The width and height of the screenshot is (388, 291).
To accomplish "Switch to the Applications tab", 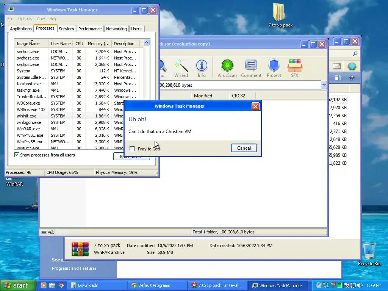I will (21, 29).
